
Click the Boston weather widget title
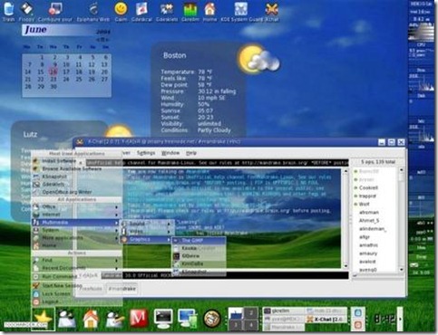point(175,55)
